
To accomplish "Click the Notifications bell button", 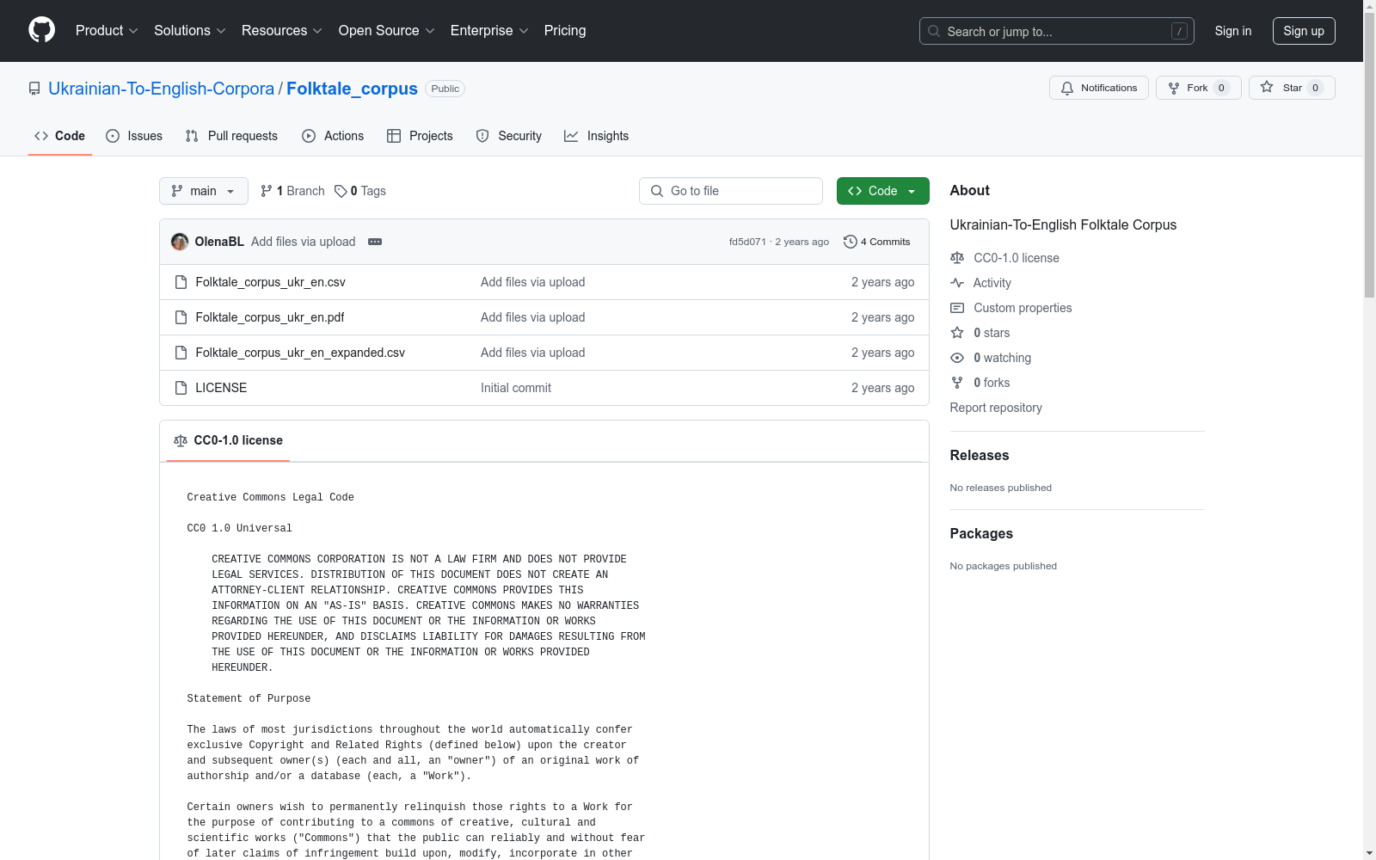I will (x=1098, y=88).
